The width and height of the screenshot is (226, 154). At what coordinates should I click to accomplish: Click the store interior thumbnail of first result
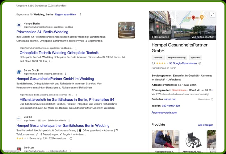pos(127,30)
